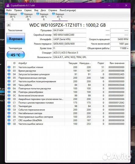Open the Правка menu
Image resolution: width=135 pixels, height=164 pixels.
point(18,10)
